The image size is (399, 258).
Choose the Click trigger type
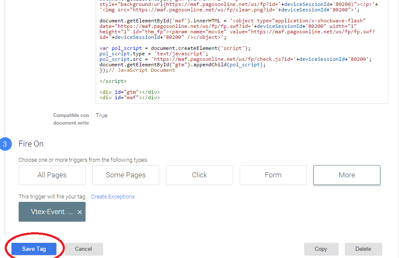click(199, 175)
